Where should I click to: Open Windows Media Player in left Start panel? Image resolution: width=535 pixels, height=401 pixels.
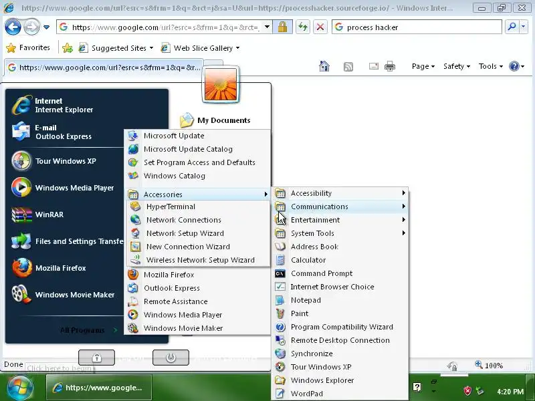pyautogui.click(x=67, y=188)
